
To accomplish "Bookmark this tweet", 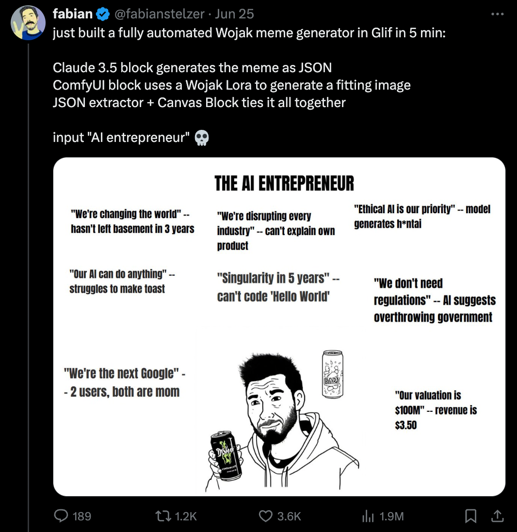I will pyautogui.click(x=470, y=516).
